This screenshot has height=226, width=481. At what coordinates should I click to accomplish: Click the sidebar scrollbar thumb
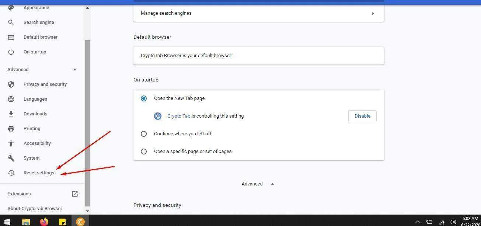click(x=87, y=123)
